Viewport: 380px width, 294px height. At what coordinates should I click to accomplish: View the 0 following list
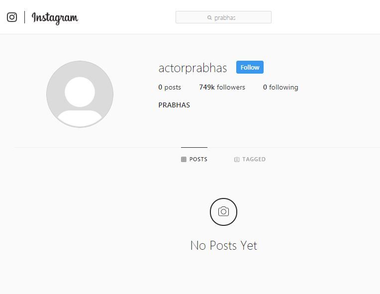(281, 87)
